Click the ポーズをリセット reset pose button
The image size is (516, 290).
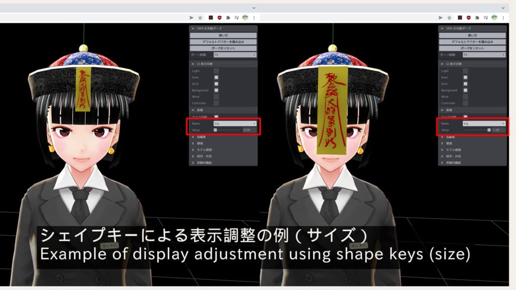(x=223, y=48)
